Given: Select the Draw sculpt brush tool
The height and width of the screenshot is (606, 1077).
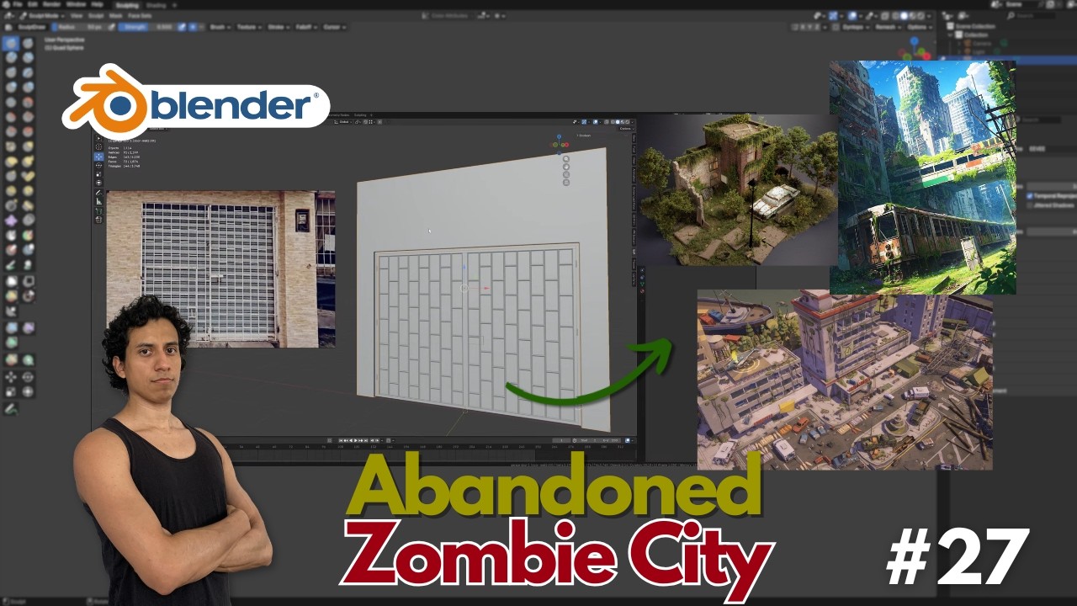Looking at the screenshot, I should click(x=11, y=43).
